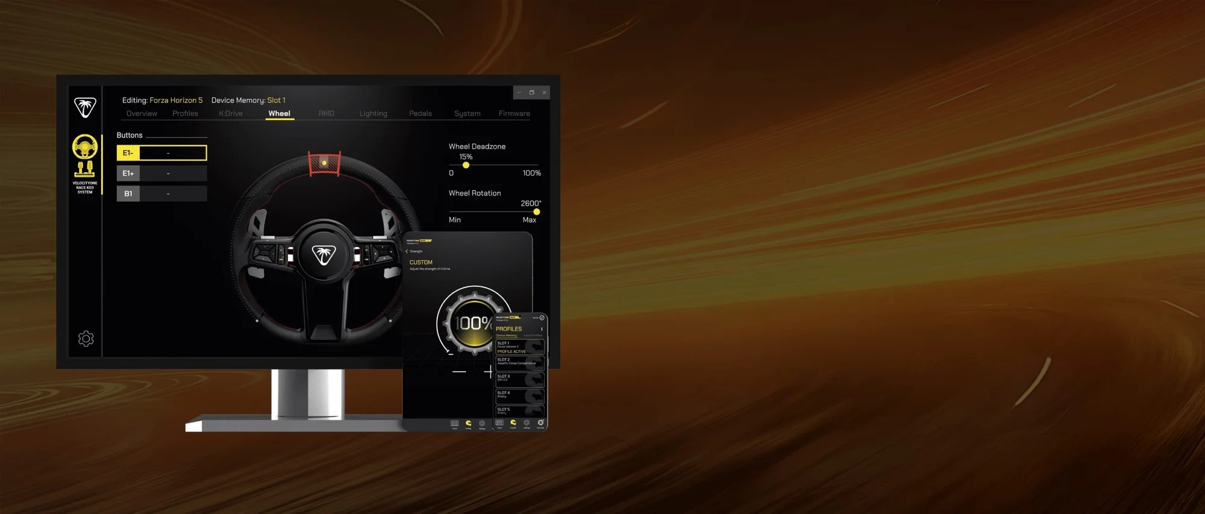
Task: Click the Turtle Beach palm logo
Action: click(x=85, y=107)
